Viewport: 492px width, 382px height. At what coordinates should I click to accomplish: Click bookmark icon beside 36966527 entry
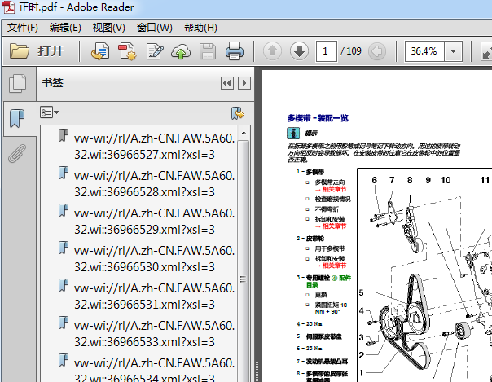coord(63,135)
